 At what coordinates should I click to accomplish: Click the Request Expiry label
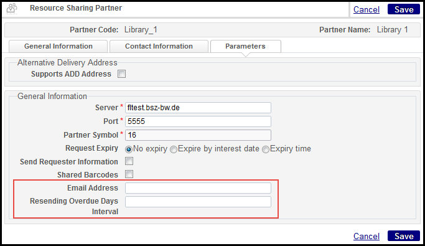[91, 148]
